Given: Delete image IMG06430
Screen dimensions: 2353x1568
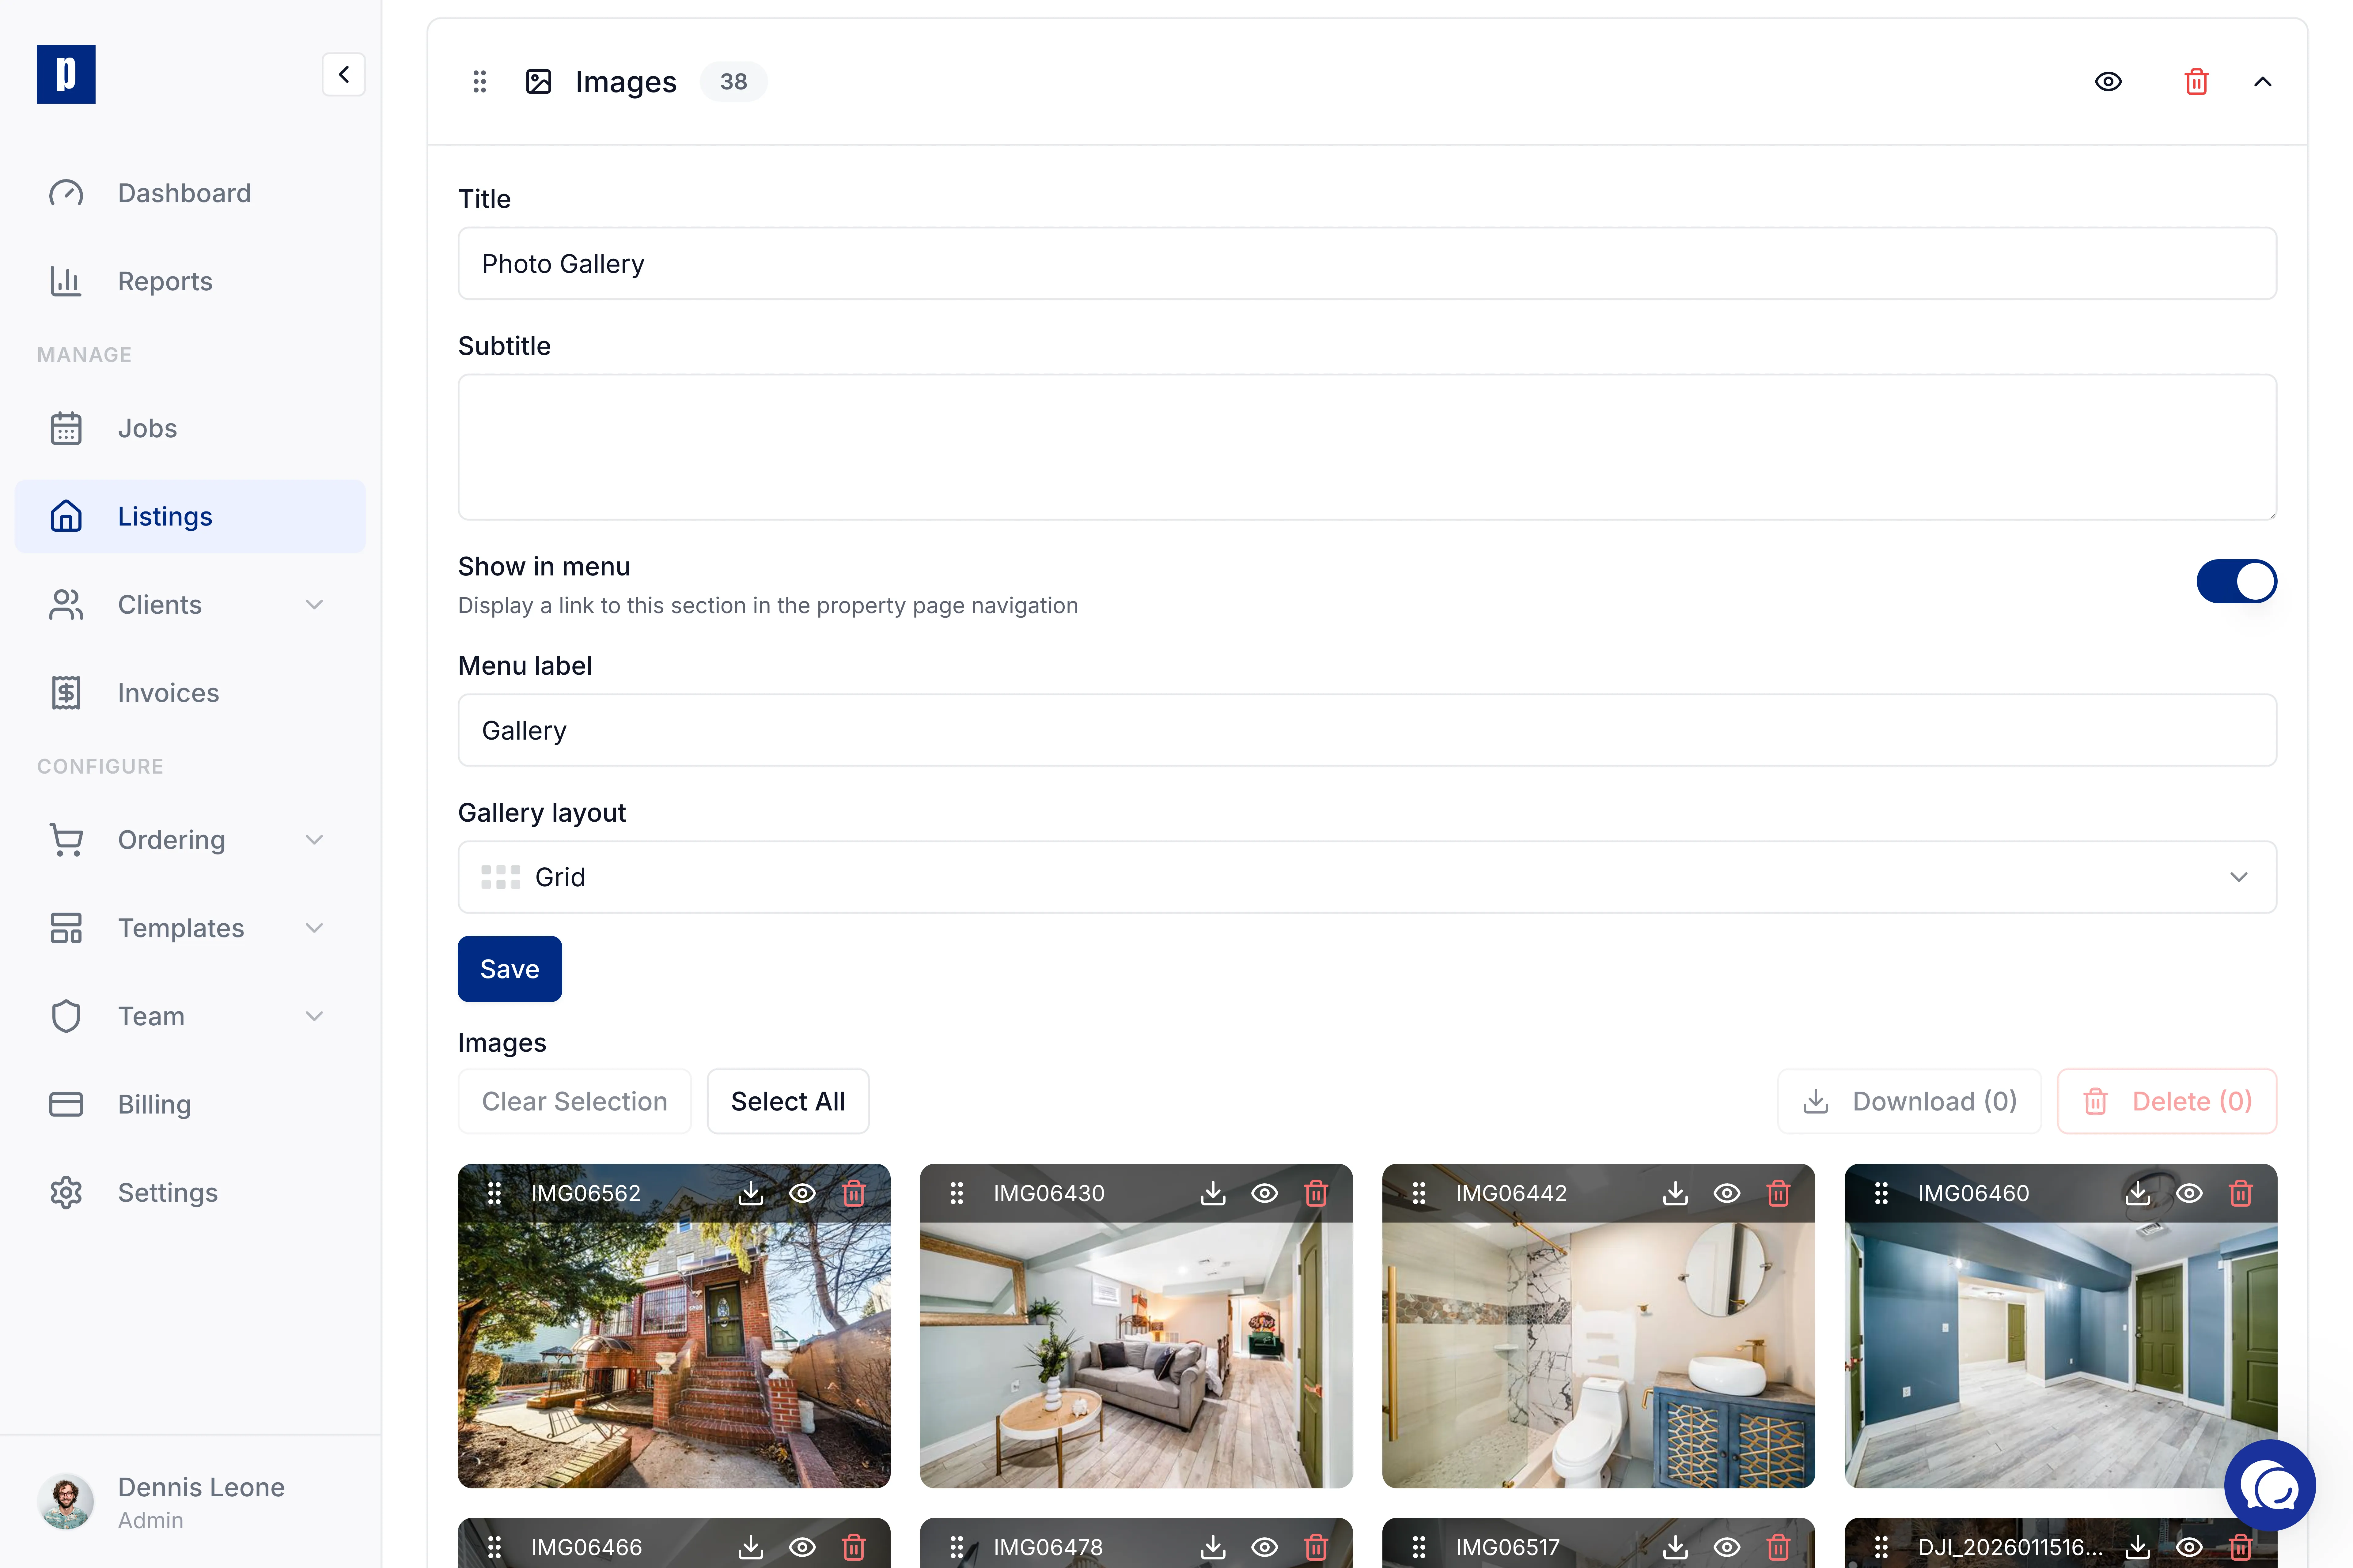Looking at the screenshot, I should [x=1316, y=1193].
